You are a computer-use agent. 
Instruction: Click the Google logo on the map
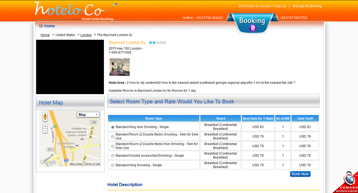[48, 162]
